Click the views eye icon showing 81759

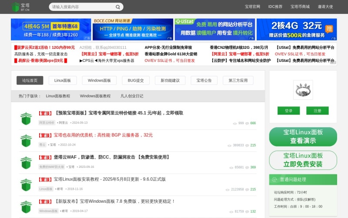[231, 212]
